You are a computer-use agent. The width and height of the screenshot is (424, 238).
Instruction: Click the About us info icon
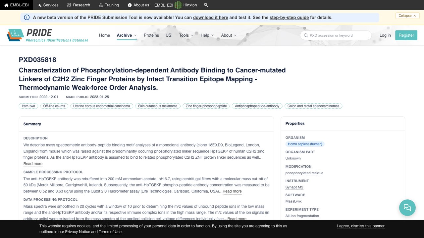click(130, 5)
